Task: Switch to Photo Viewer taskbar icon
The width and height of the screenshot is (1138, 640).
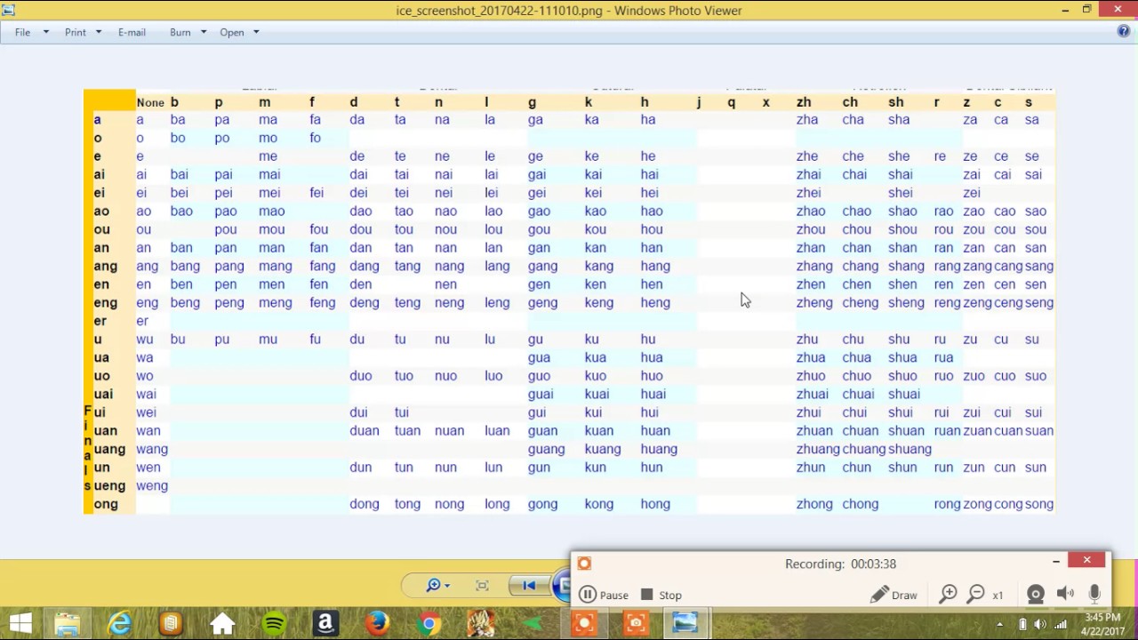Action: coord(685,624)
